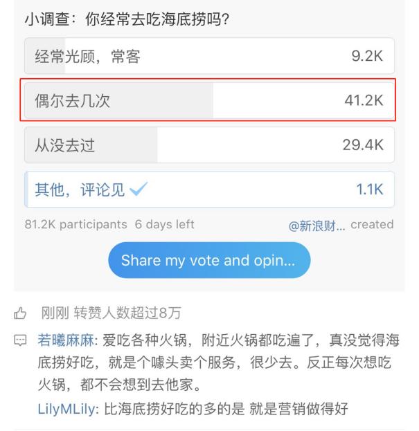Select the 经常光顾，常客 poll option

pyautogui.click(x=208, y=57)
